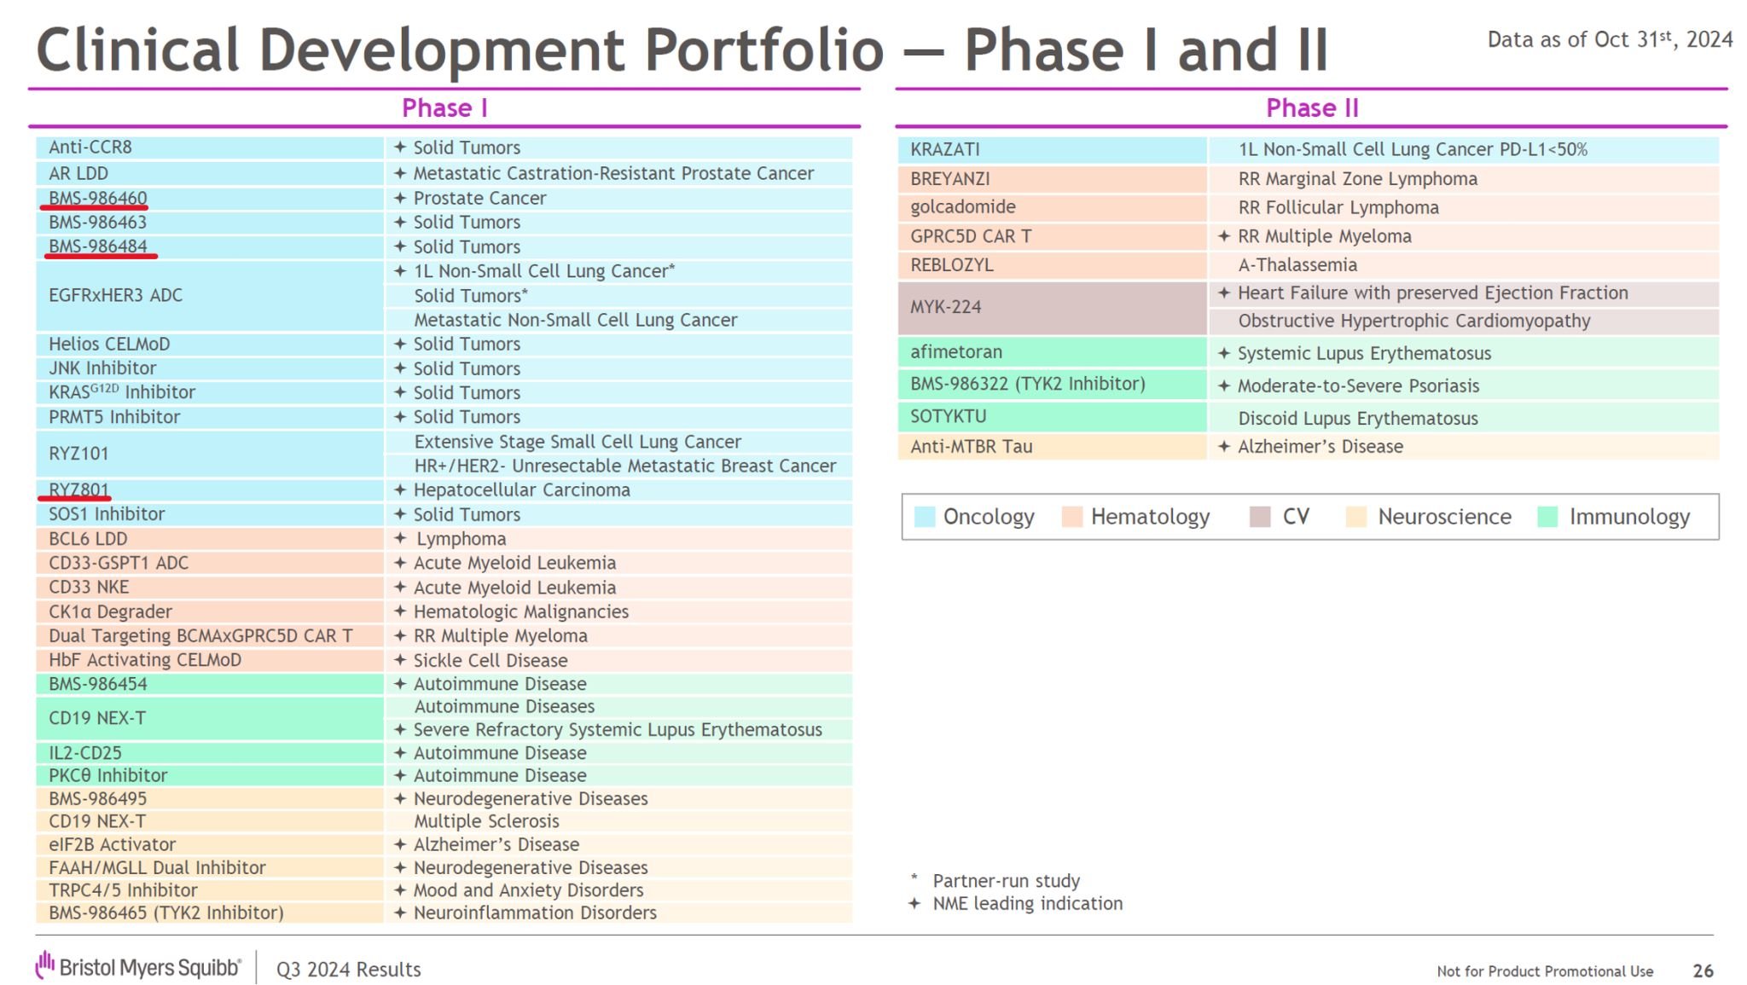Click the BMS-986454 cell
Viewport: 1747px width, 985px height.
(209, 684)
